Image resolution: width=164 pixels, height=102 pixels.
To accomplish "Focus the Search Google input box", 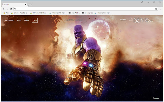I will click(x=82, y=20).
